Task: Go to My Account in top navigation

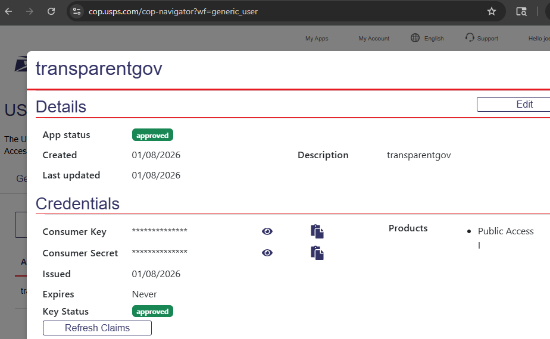Action: pos(374,39)
